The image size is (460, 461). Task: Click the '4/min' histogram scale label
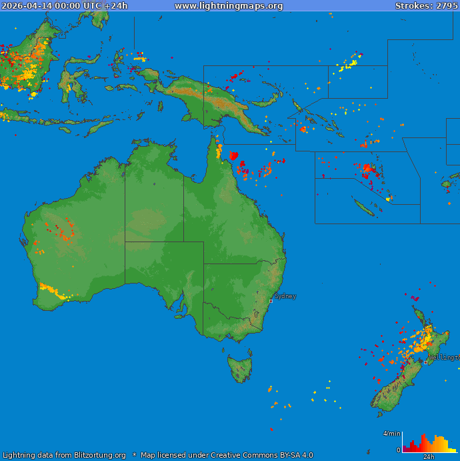click(391, 434)
